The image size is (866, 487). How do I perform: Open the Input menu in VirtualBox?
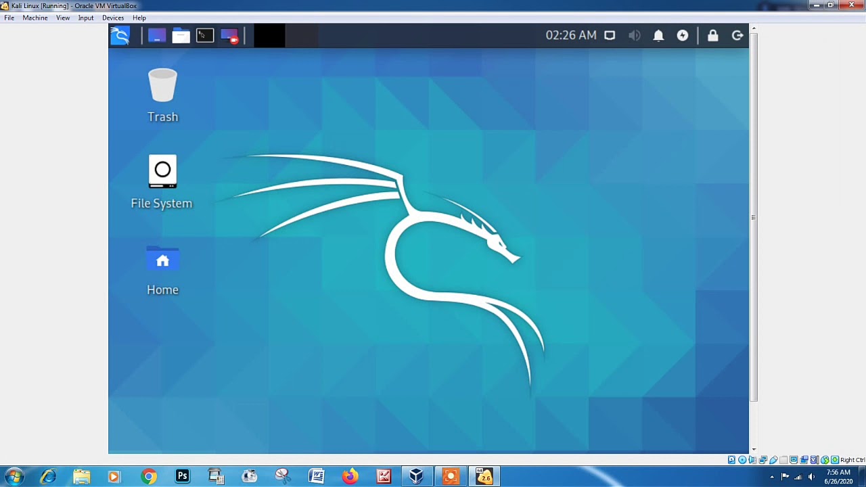pyautogui.click(x=86, y=18)
